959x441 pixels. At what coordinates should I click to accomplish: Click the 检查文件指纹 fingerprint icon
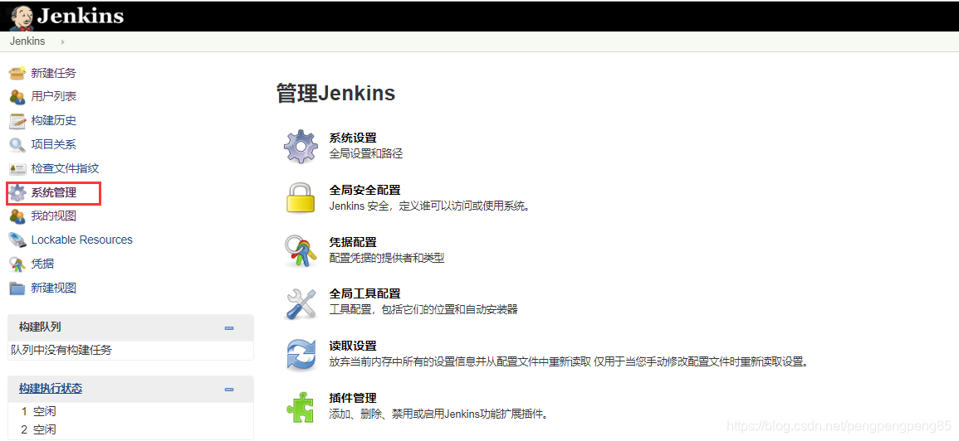click(17, 169)
